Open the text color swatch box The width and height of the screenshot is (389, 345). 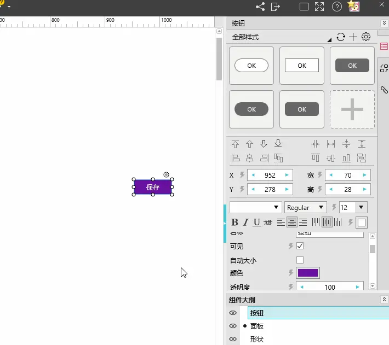362,223
